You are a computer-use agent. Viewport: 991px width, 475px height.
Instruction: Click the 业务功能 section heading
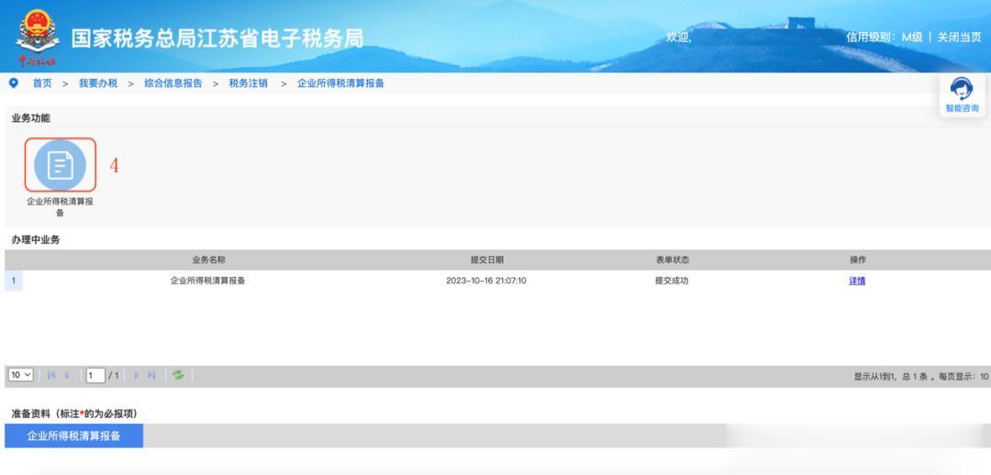pos(31,118)
